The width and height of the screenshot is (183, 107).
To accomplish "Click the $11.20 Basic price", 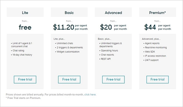I will 64,27.
